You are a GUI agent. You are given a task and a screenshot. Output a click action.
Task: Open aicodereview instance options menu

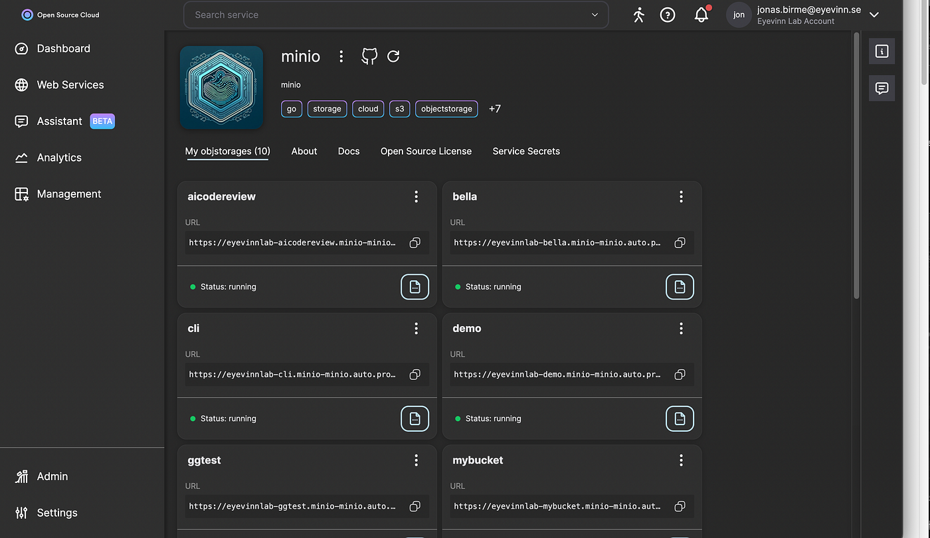click(x=416, y=197)
